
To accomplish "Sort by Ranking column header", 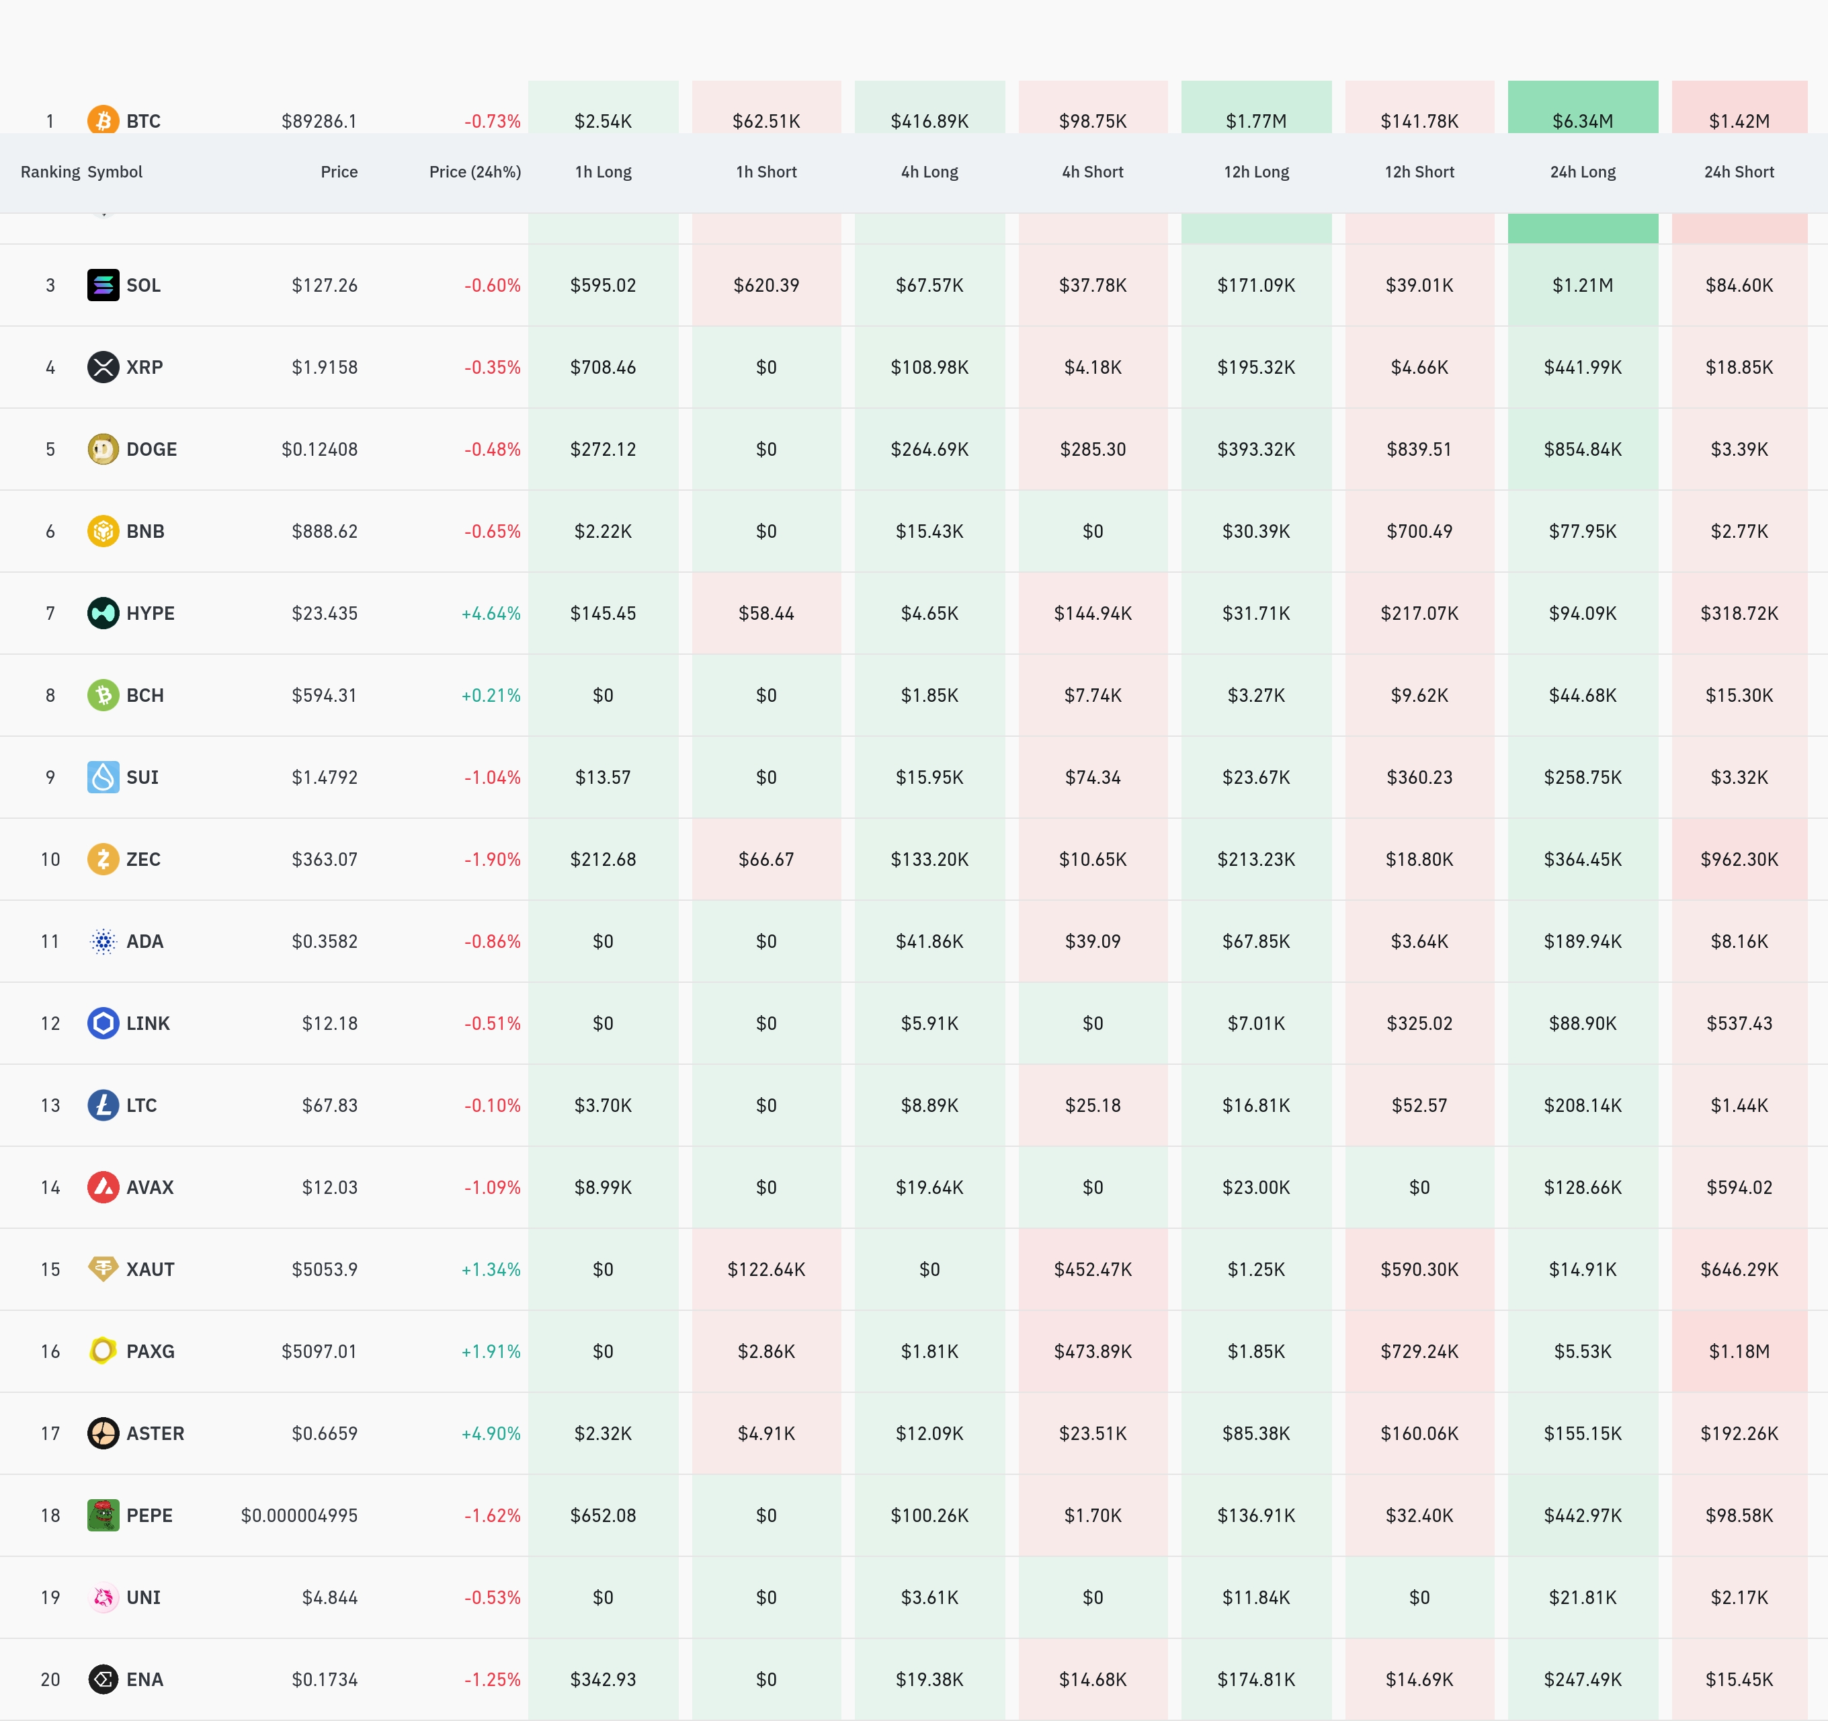I will click(50, 172).
